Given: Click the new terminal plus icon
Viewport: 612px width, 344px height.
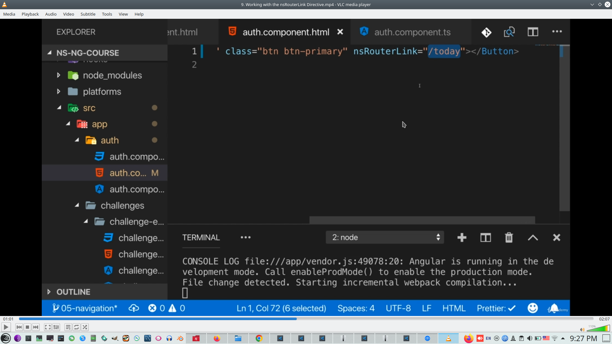Looking at the screenshot, I should 462,238.
